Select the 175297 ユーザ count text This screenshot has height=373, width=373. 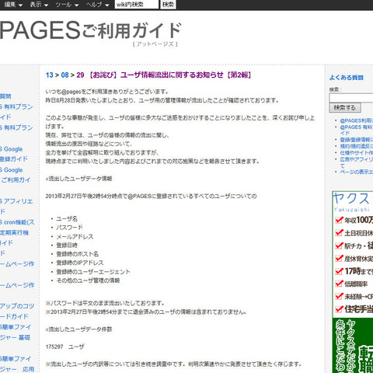65,347
